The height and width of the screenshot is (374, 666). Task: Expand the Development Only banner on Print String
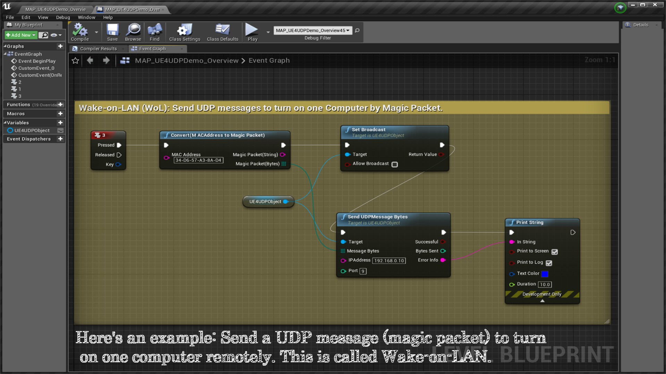click(542, 301)
